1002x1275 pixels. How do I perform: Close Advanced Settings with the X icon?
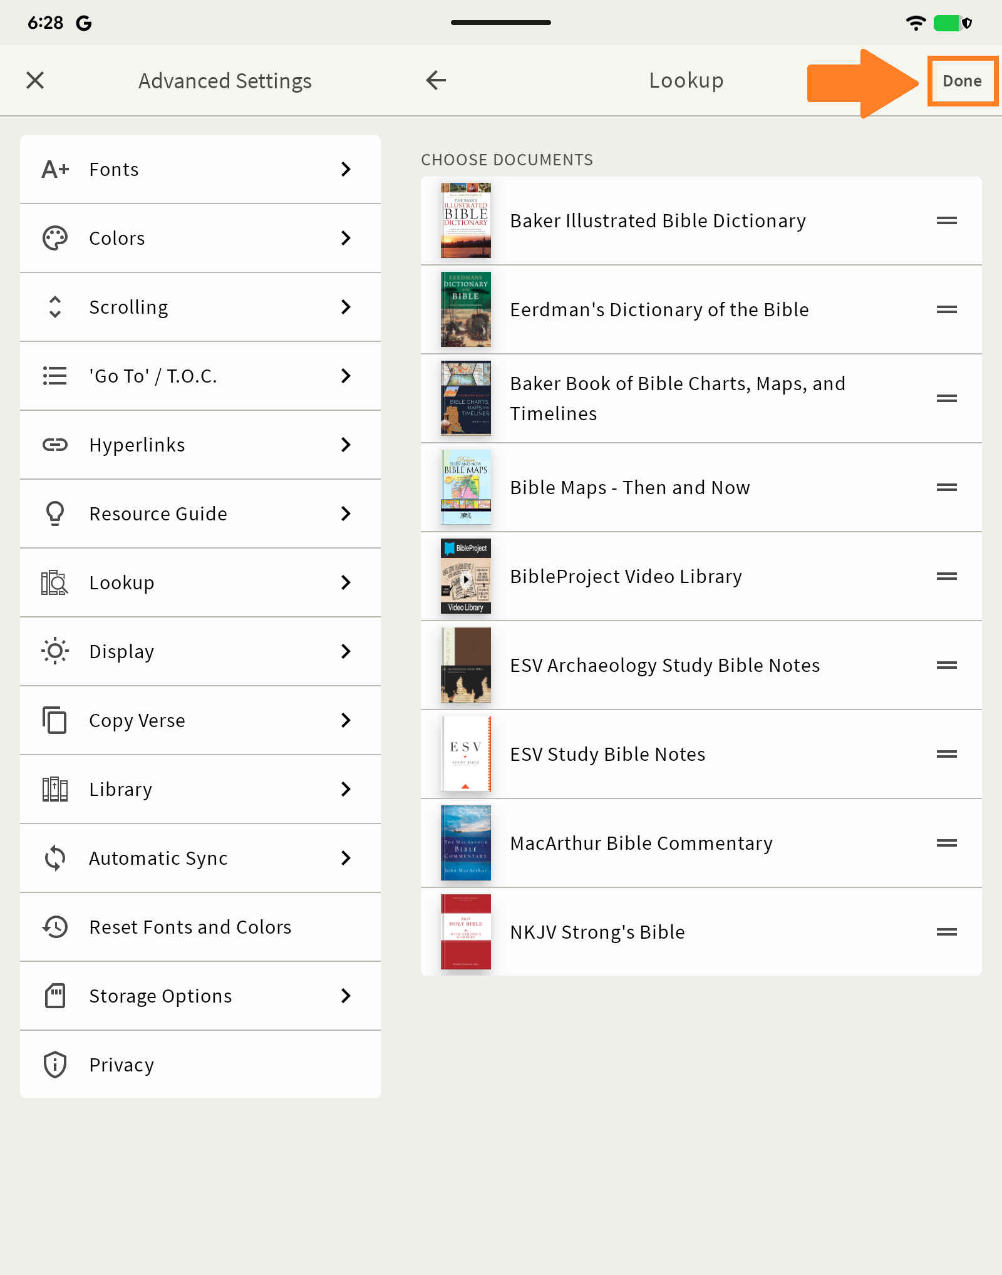[x=35, y=80]
